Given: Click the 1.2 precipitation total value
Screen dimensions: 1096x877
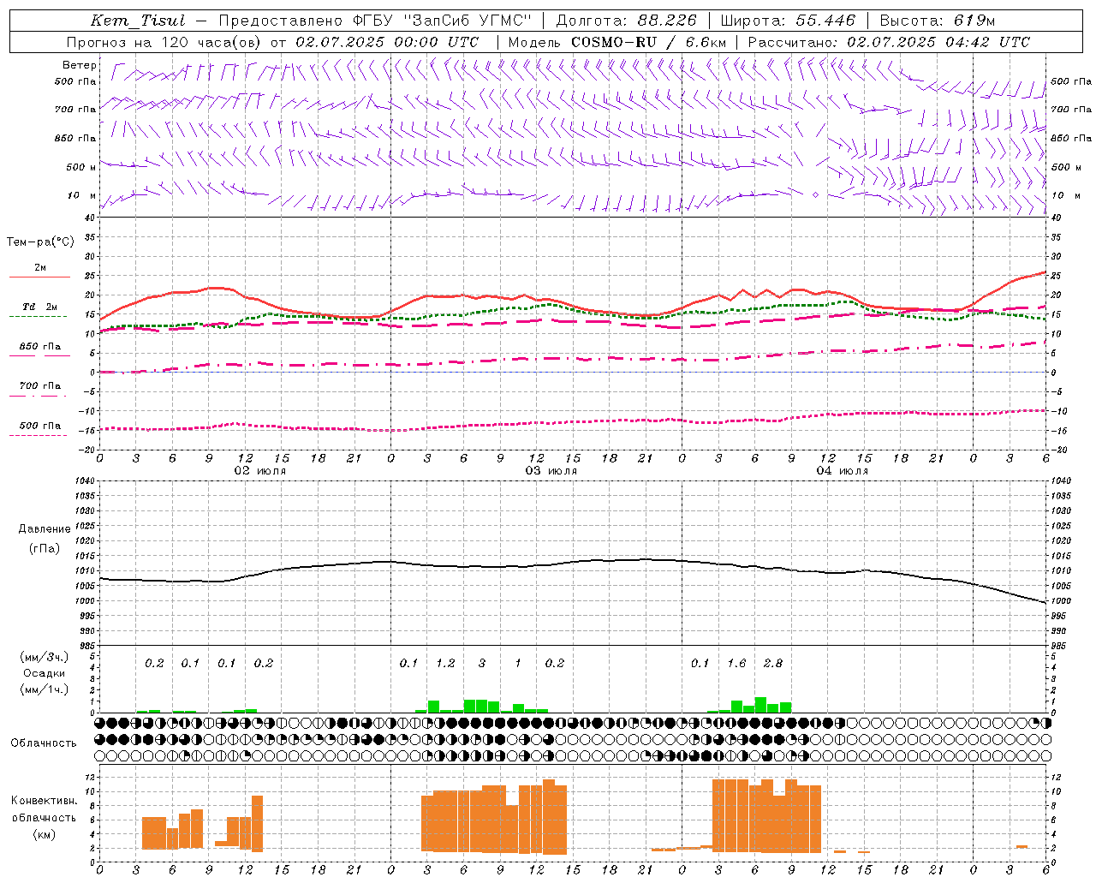Looking at the screenshot, I should coord(445,663).
